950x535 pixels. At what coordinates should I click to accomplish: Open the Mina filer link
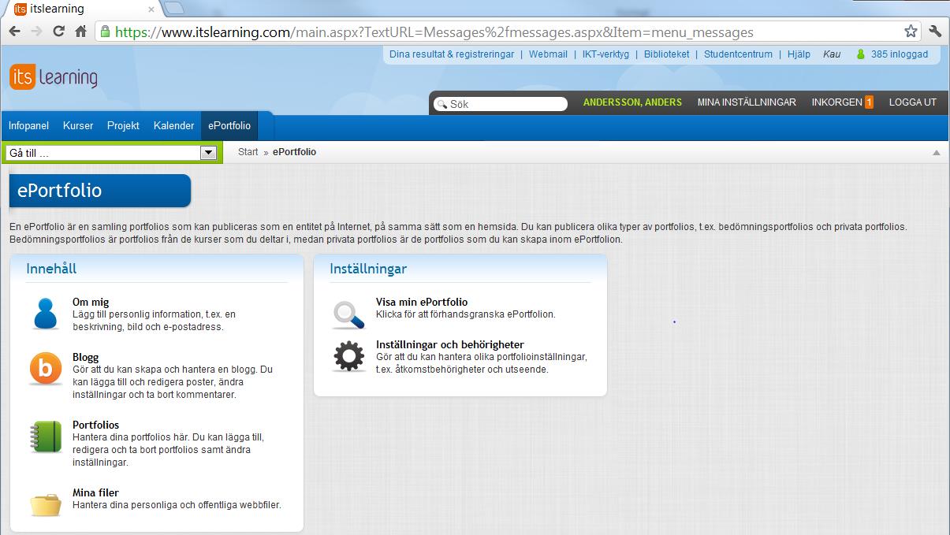tap(95, 493)
